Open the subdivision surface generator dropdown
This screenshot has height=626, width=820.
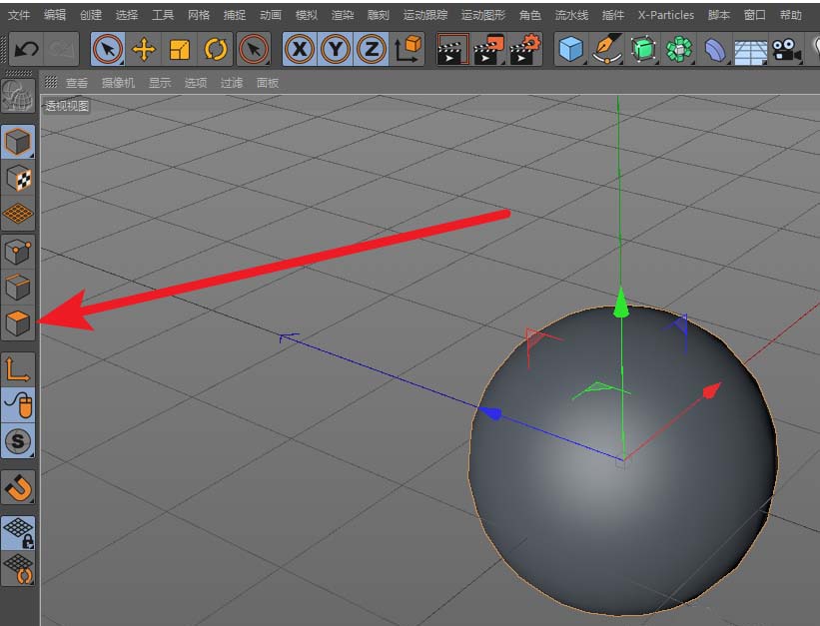point(644,48)
